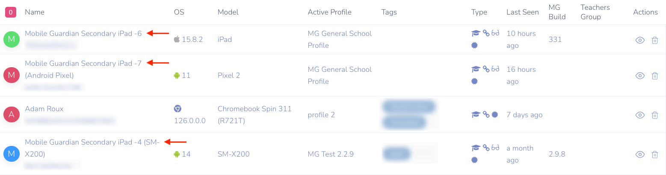Click trash icon for Pixel 2 device
The image size is (666, 175).
(x=654, y=76)
